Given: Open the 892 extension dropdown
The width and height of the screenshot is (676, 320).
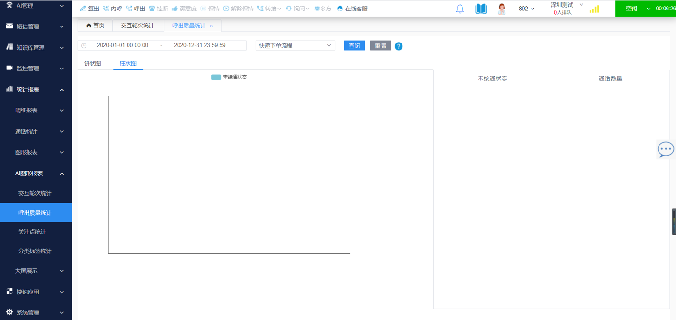Looking at the screenshot, I should [x=526, y=9].
